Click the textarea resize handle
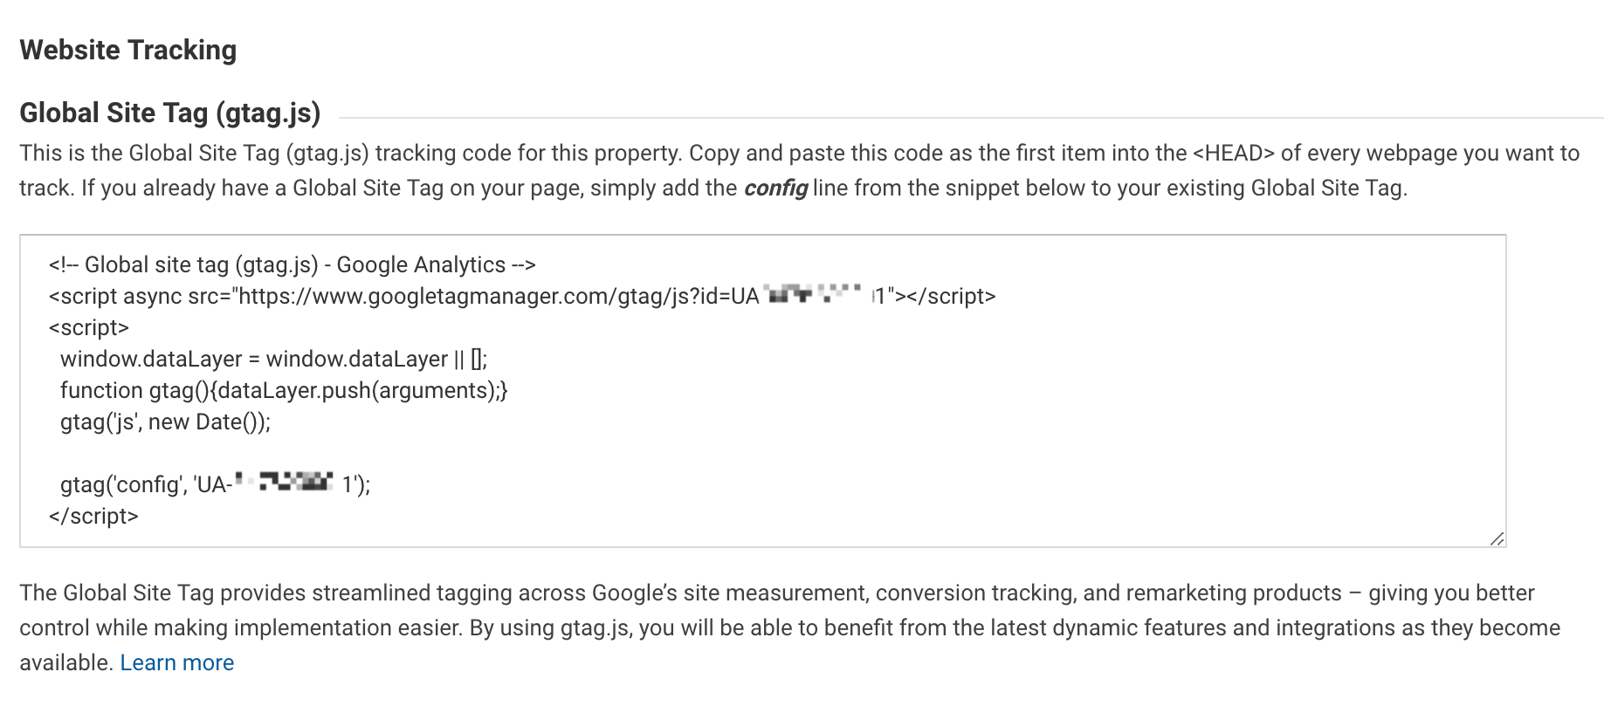Screen dimensions: 1604x720 point(1495,537)
